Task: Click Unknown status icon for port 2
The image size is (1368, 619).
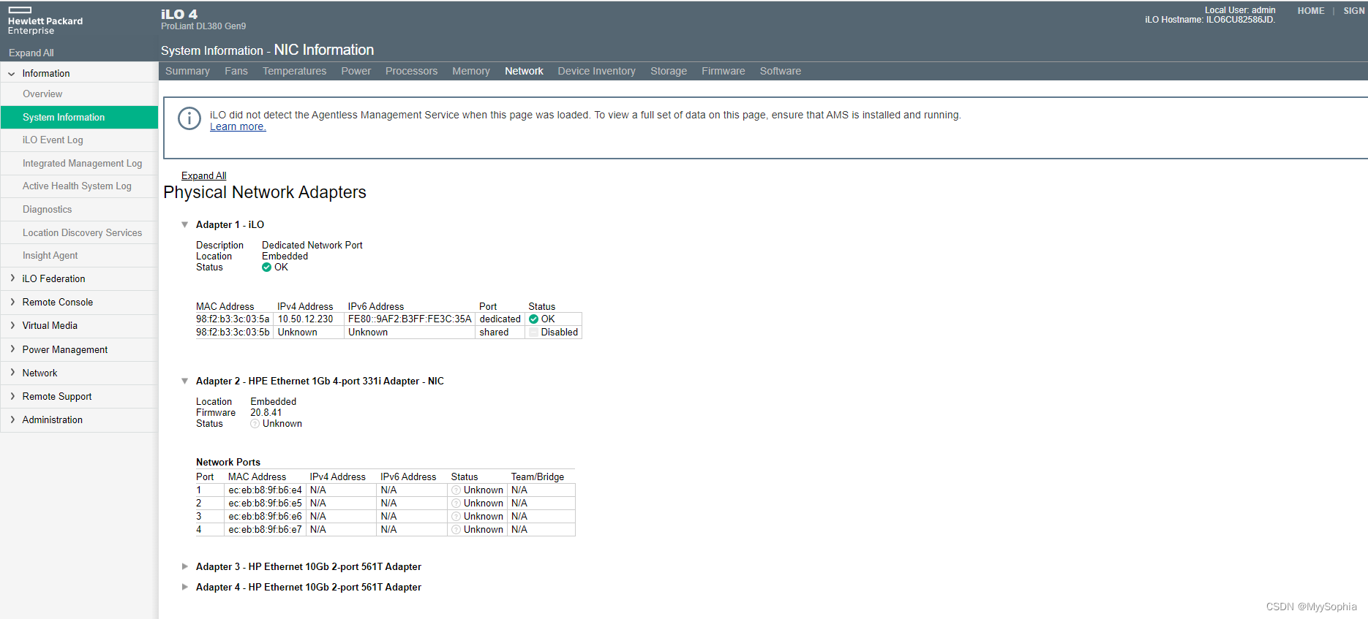Action: click(456, 504)
